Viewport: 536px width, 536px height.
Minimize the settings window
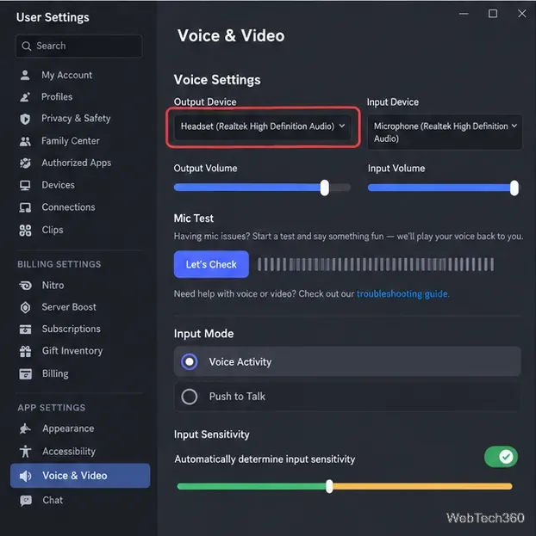(x=464, y=14)
